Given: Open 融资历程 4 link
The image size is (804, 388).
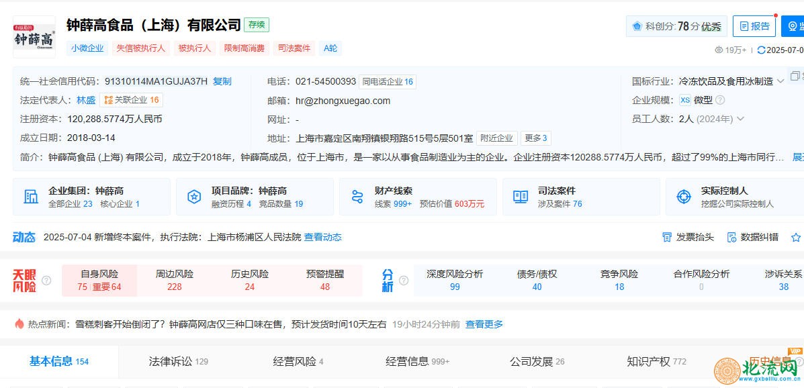Looking at the screenshot, I should [231, 203].
